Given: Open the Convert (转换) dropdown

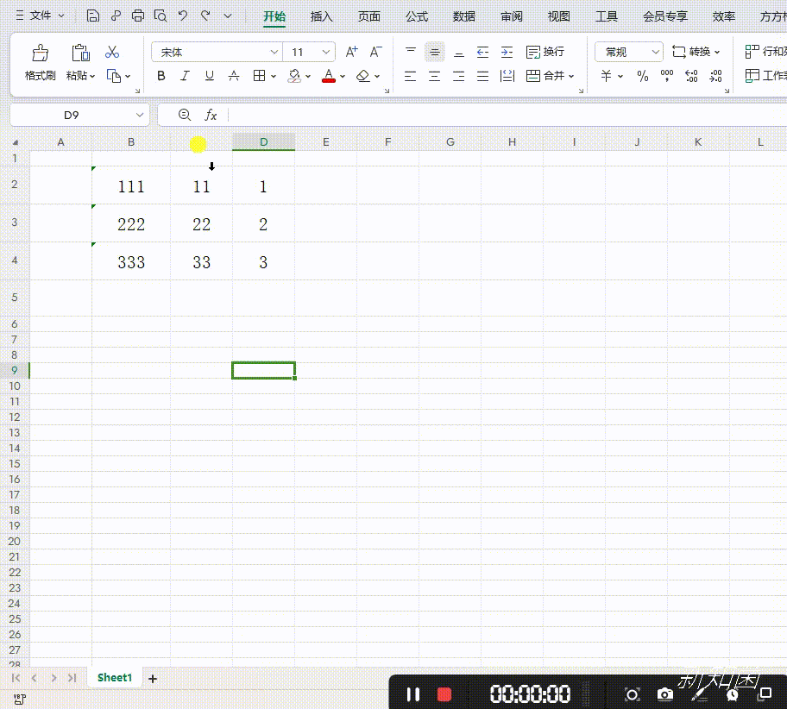Looking at the screenshot, I should pos(696,52).
